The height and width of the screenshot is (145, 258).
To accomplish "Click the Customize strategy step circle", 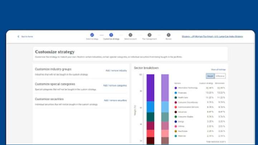I will coord(111,35).
